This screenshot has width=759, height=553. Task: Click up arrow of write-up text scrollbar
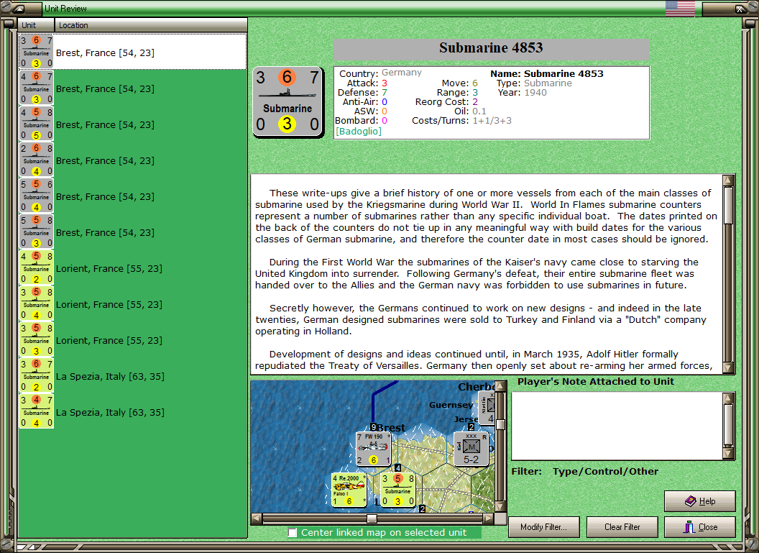pos(728,180)
